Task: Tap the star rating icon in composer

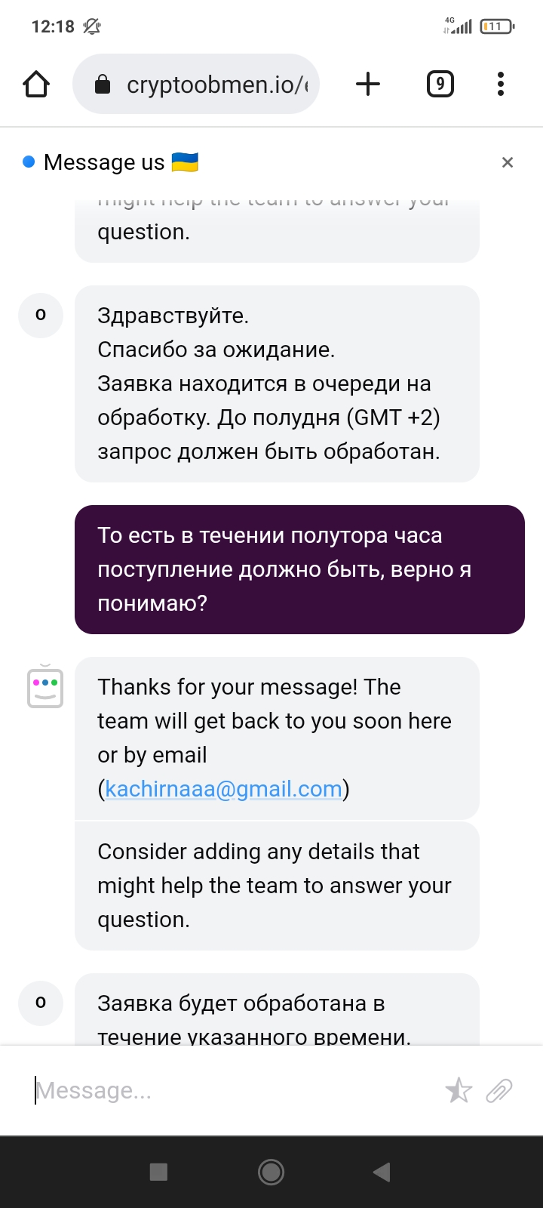Action: pos(459,1090)
